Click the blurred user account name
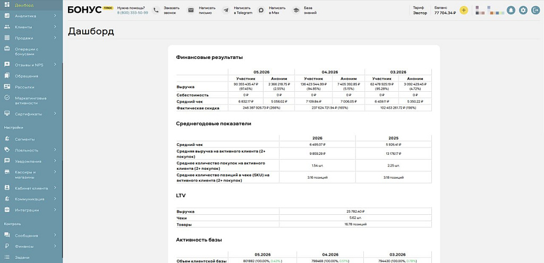Image resolution: width=544 pixels, height=263 pixels. pos(490,10)
